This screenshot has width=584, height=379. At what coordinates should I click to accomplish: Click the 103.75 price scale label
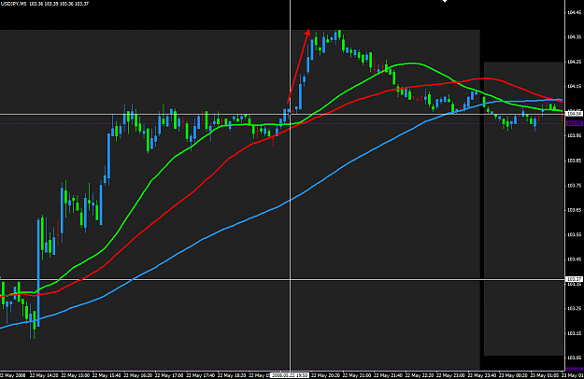pyautogui.click(x=574, y=185)
